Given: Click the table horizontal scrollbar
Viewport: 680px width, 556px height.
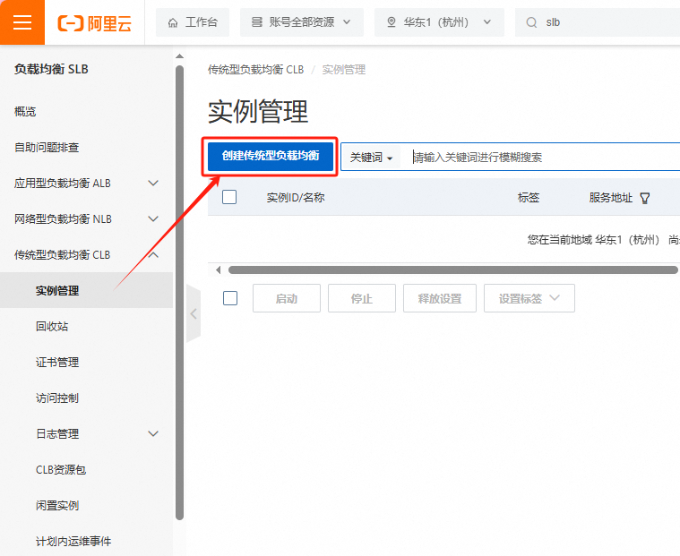Looking at the screenshot, I should (452, 270).
